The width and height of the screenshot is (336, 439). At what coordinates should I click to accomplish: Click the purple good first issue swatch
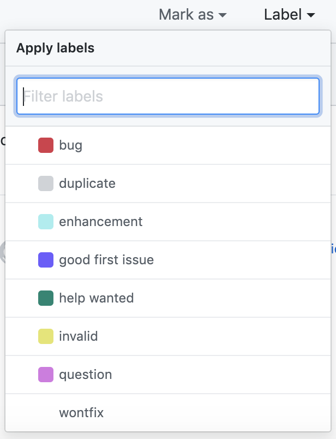(46, 260)
